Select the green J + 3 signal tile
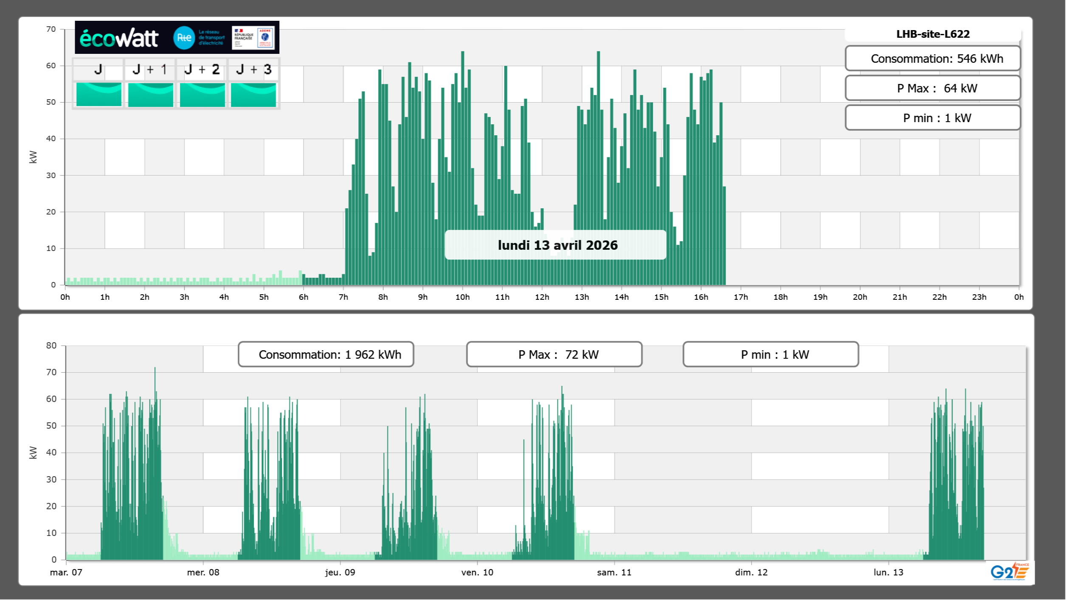 click(x=253, y=95)
